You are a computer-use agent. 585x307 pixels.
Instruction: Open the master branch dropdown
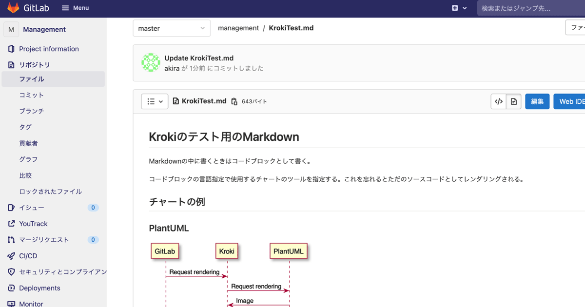(172, 28)
